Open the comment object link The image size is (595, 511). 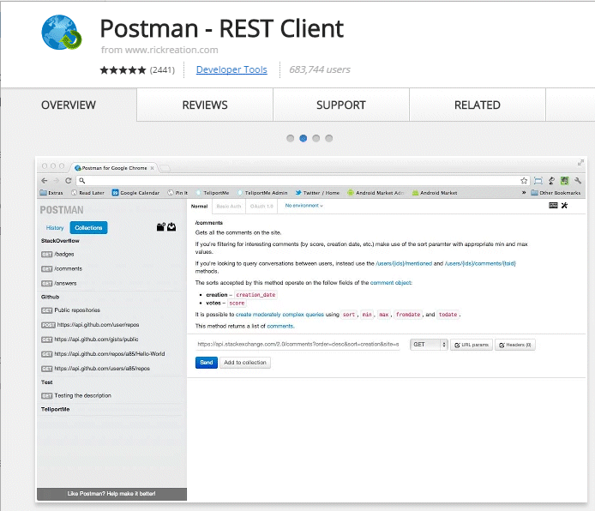coord(391,283)
